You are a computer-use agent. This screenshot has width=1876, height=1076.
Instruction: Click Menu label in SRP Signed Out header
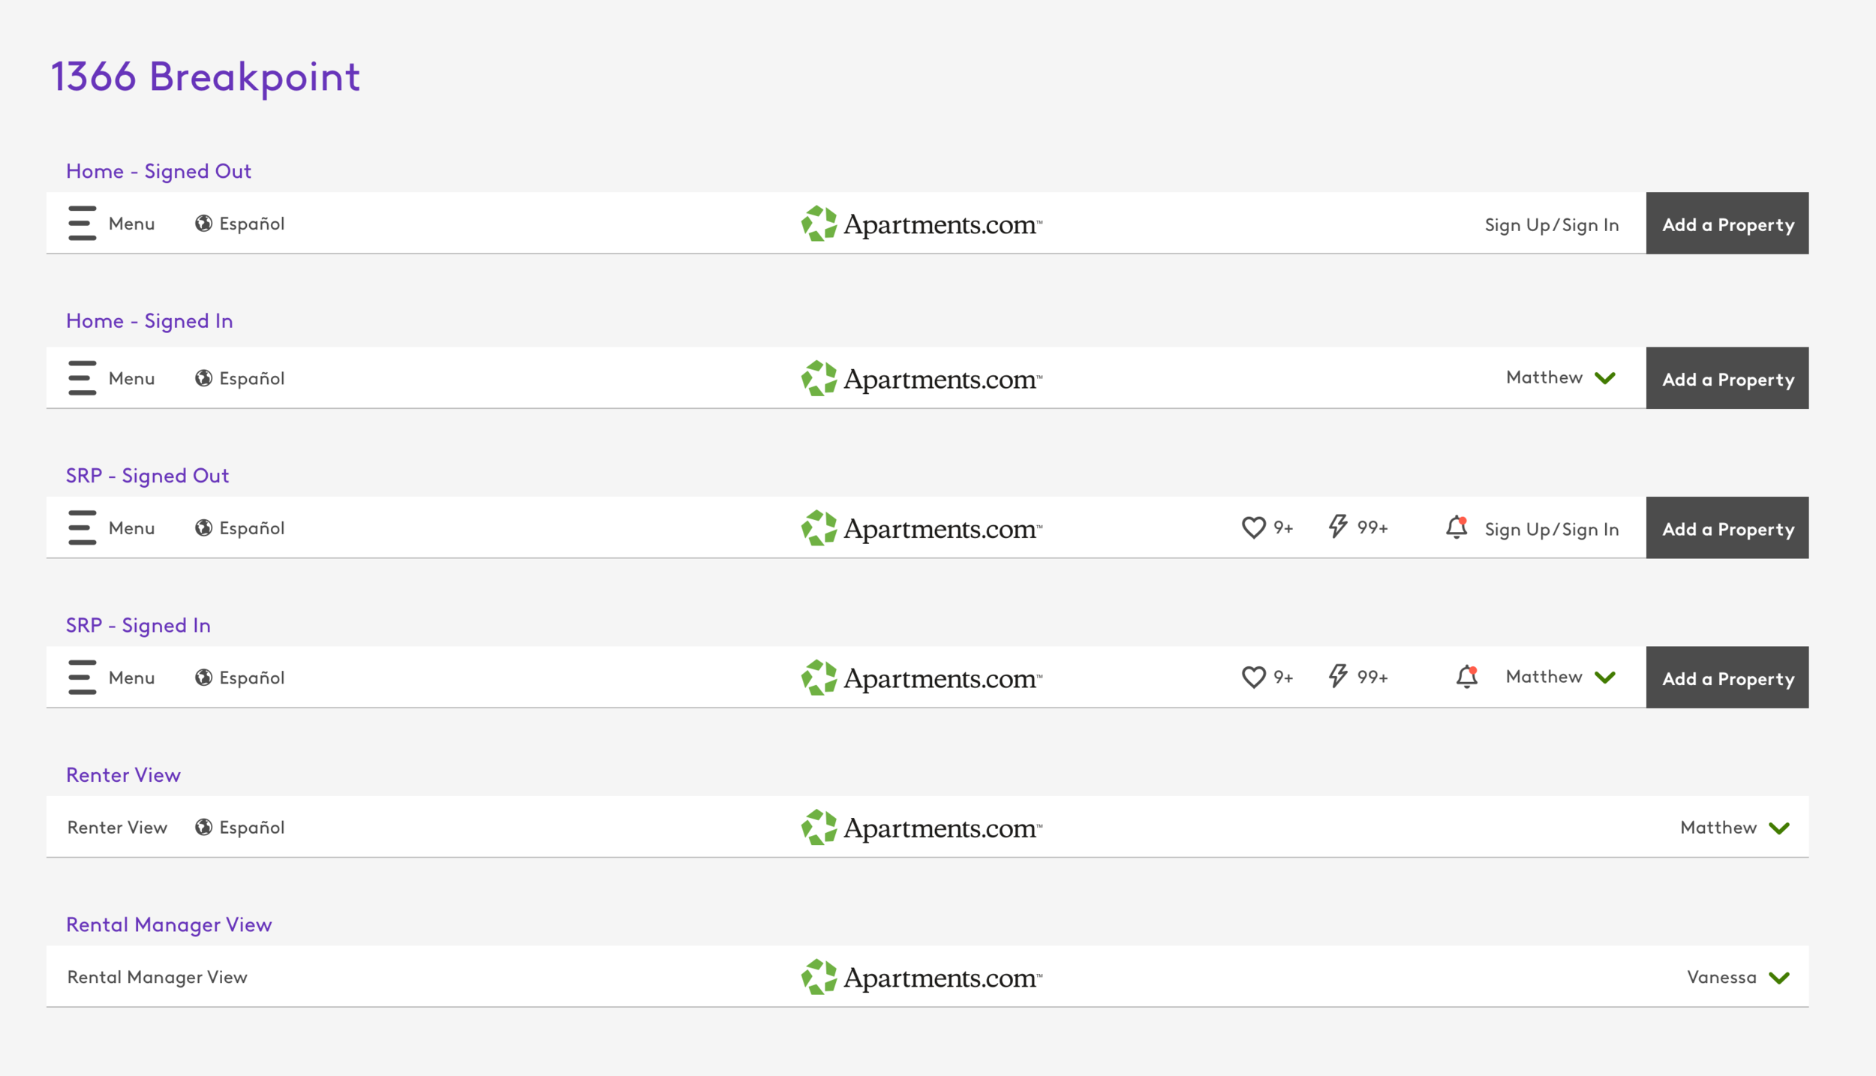[x=131, y=528]
